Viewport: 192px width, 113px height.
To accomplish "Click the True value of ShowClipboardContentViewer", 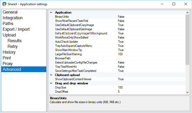I will pos(121,79).
